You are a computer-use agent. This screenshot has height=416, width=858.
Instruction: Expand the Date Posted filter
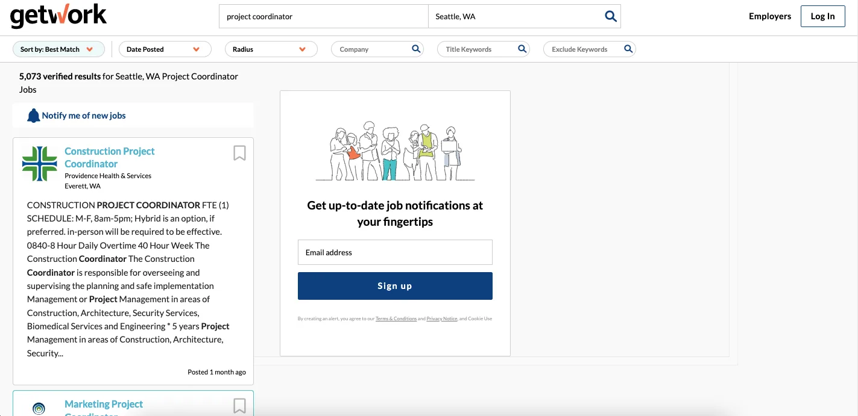(x=165, y=49)
